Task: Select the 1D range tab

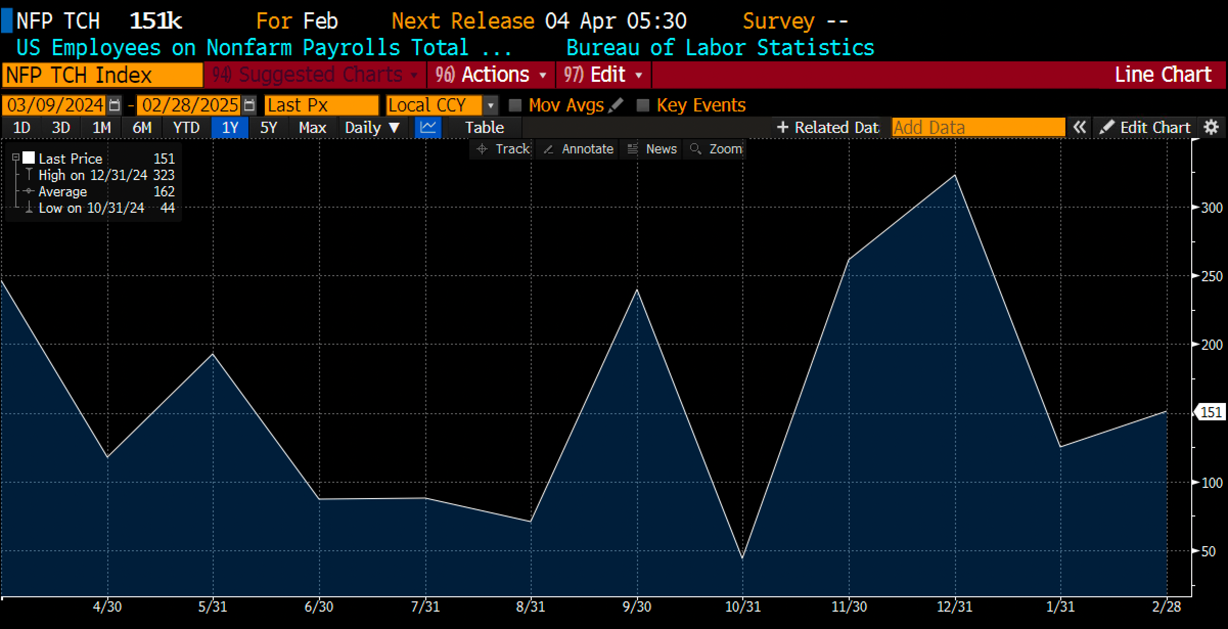Action: tap(21, 127)
